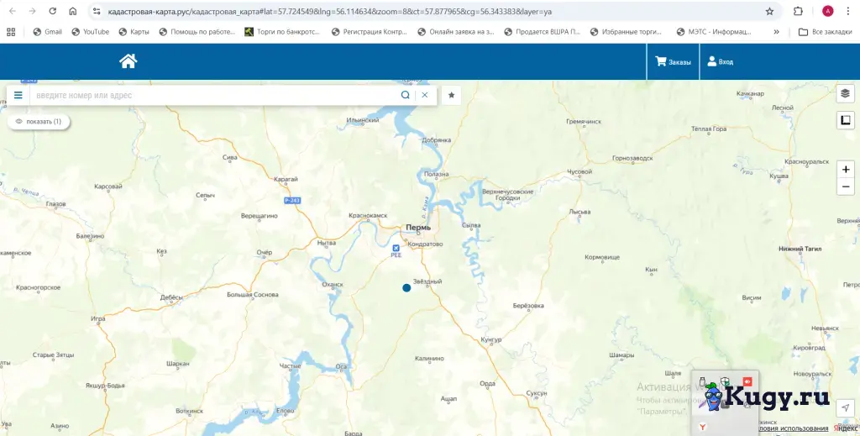
Task: Open Помощь по работе bookmark
Action: 197,32
